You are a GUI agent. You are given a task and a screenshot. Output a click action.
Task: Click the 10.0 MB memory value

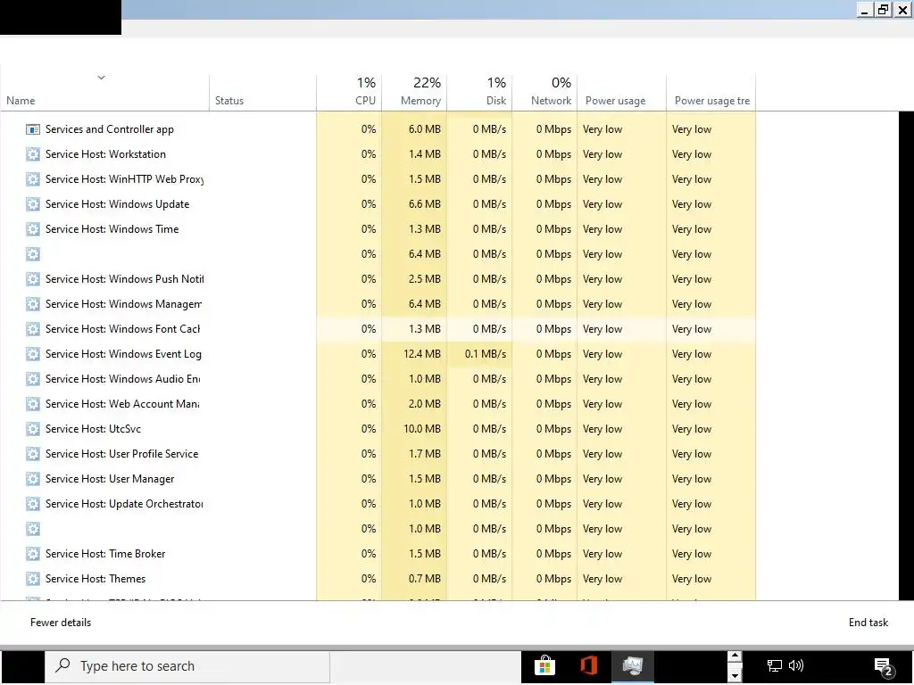(x=422, y=429)
